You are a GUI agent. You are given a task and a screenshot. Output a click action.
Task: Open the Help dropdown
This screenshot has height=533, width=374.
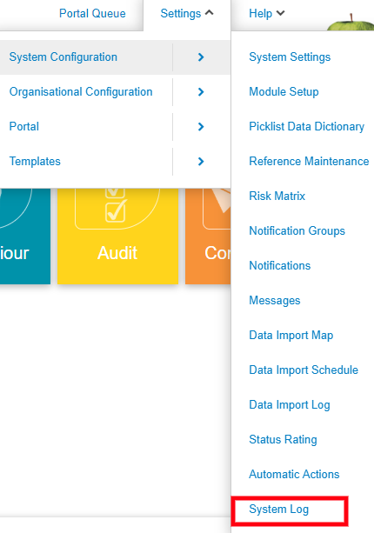pos(266,14)
